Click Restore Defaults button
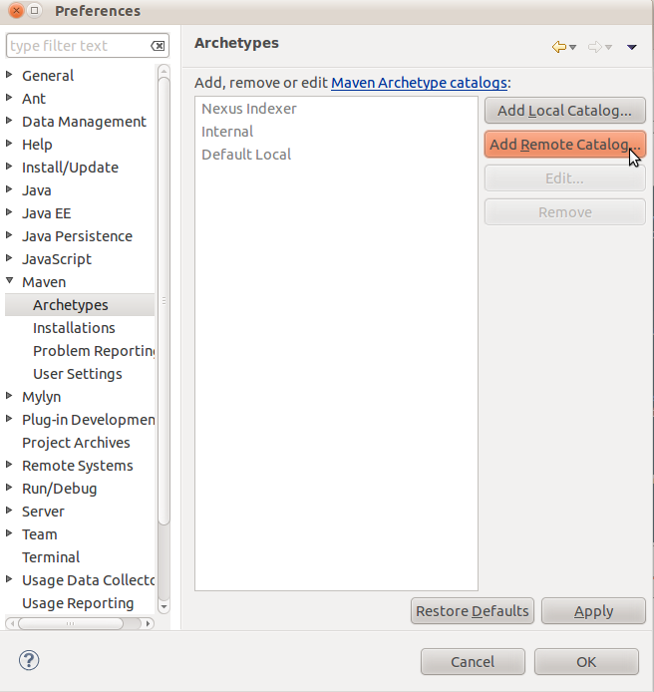The height and width of the screenshot is (692, 654). point(473,611)
